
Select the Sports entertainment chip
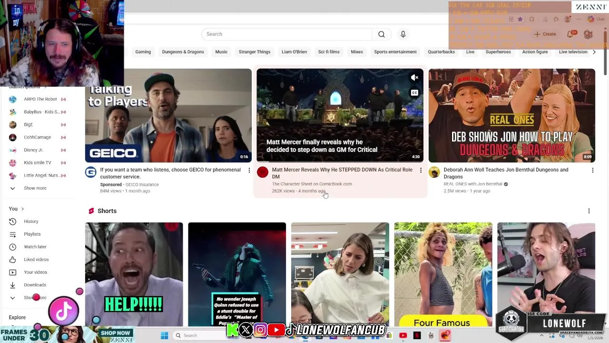[x=395, y=52]
